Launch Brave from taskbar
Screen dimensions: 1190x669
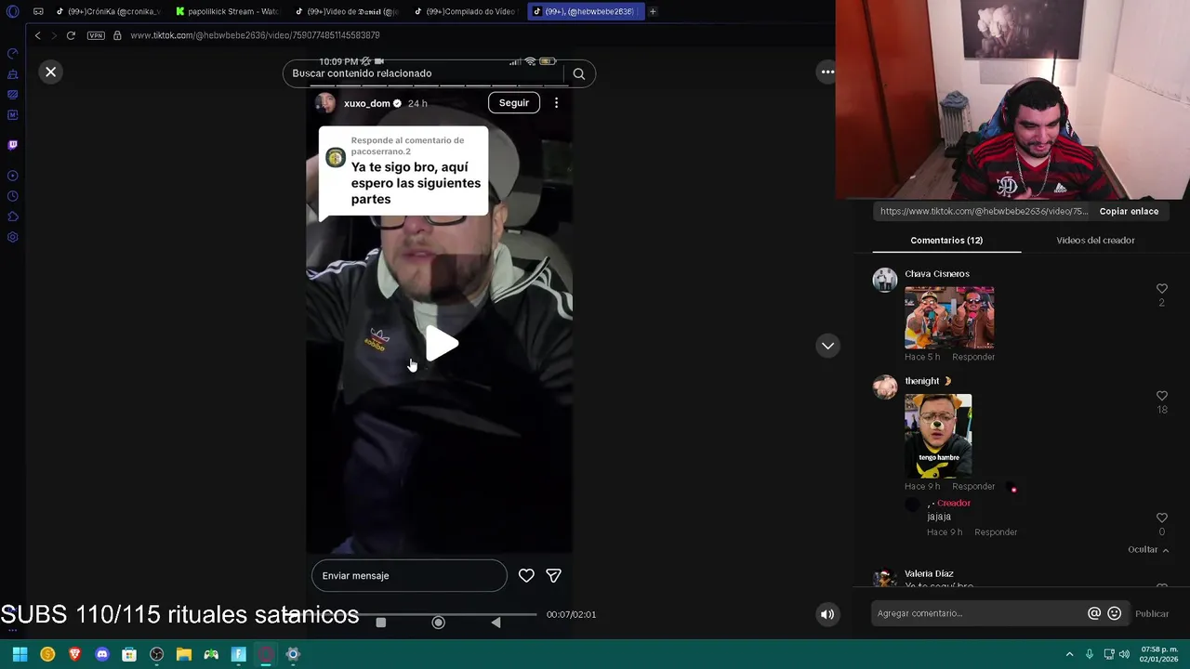pyautogui.click(x=74, y=654)
